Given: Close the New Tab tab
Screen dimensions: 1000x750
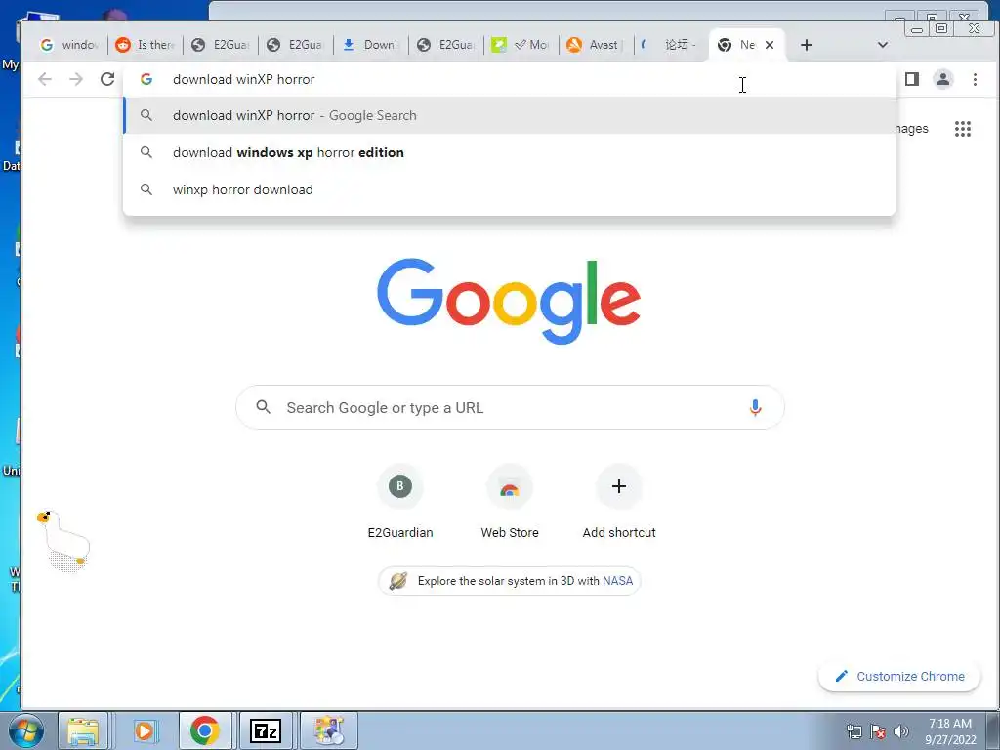Looking at the screenshot, I should tap(770, 45).
